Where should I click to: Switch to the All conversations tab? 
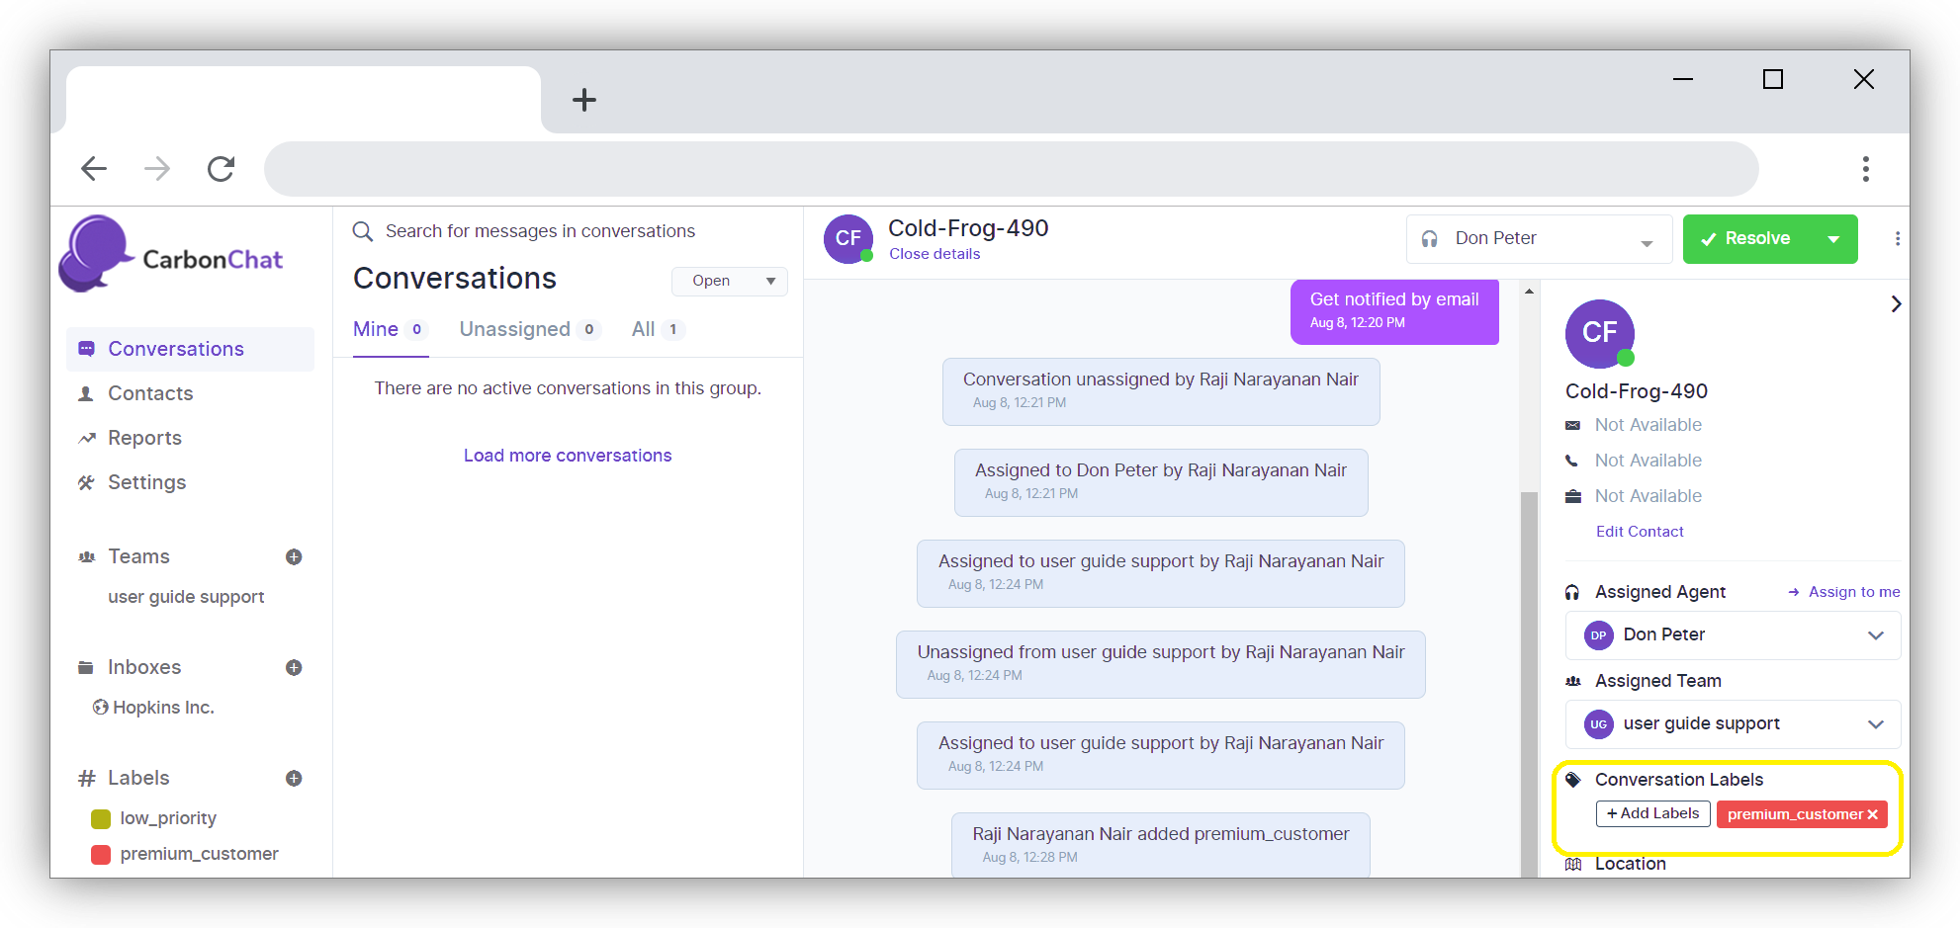644,329
